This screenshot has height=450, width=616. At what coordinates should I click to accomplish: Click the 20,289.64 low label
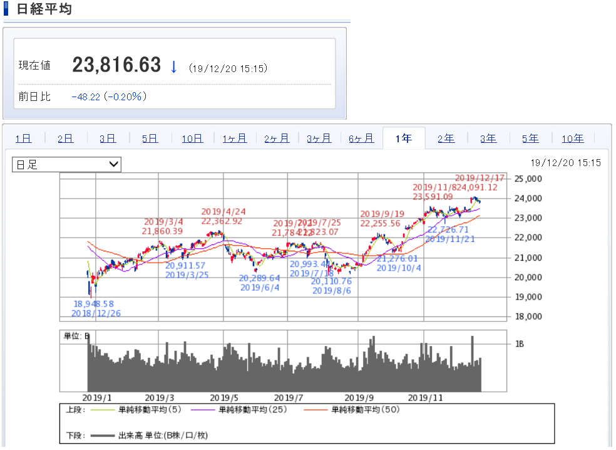click(x=259, y=278)
